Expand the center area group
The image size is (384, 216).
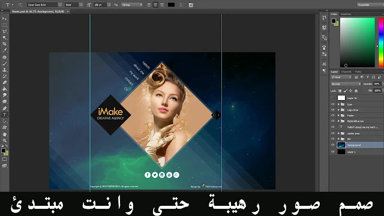(338, 133)
